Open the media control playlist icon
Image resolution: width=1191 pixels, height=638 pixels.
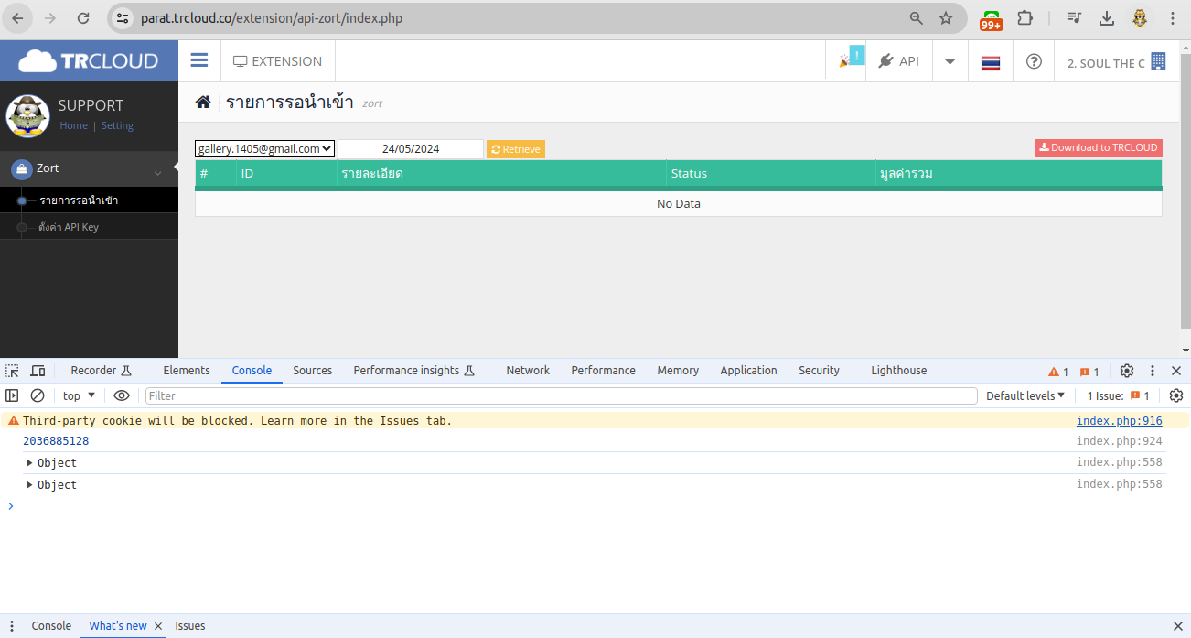point(1074,18)
